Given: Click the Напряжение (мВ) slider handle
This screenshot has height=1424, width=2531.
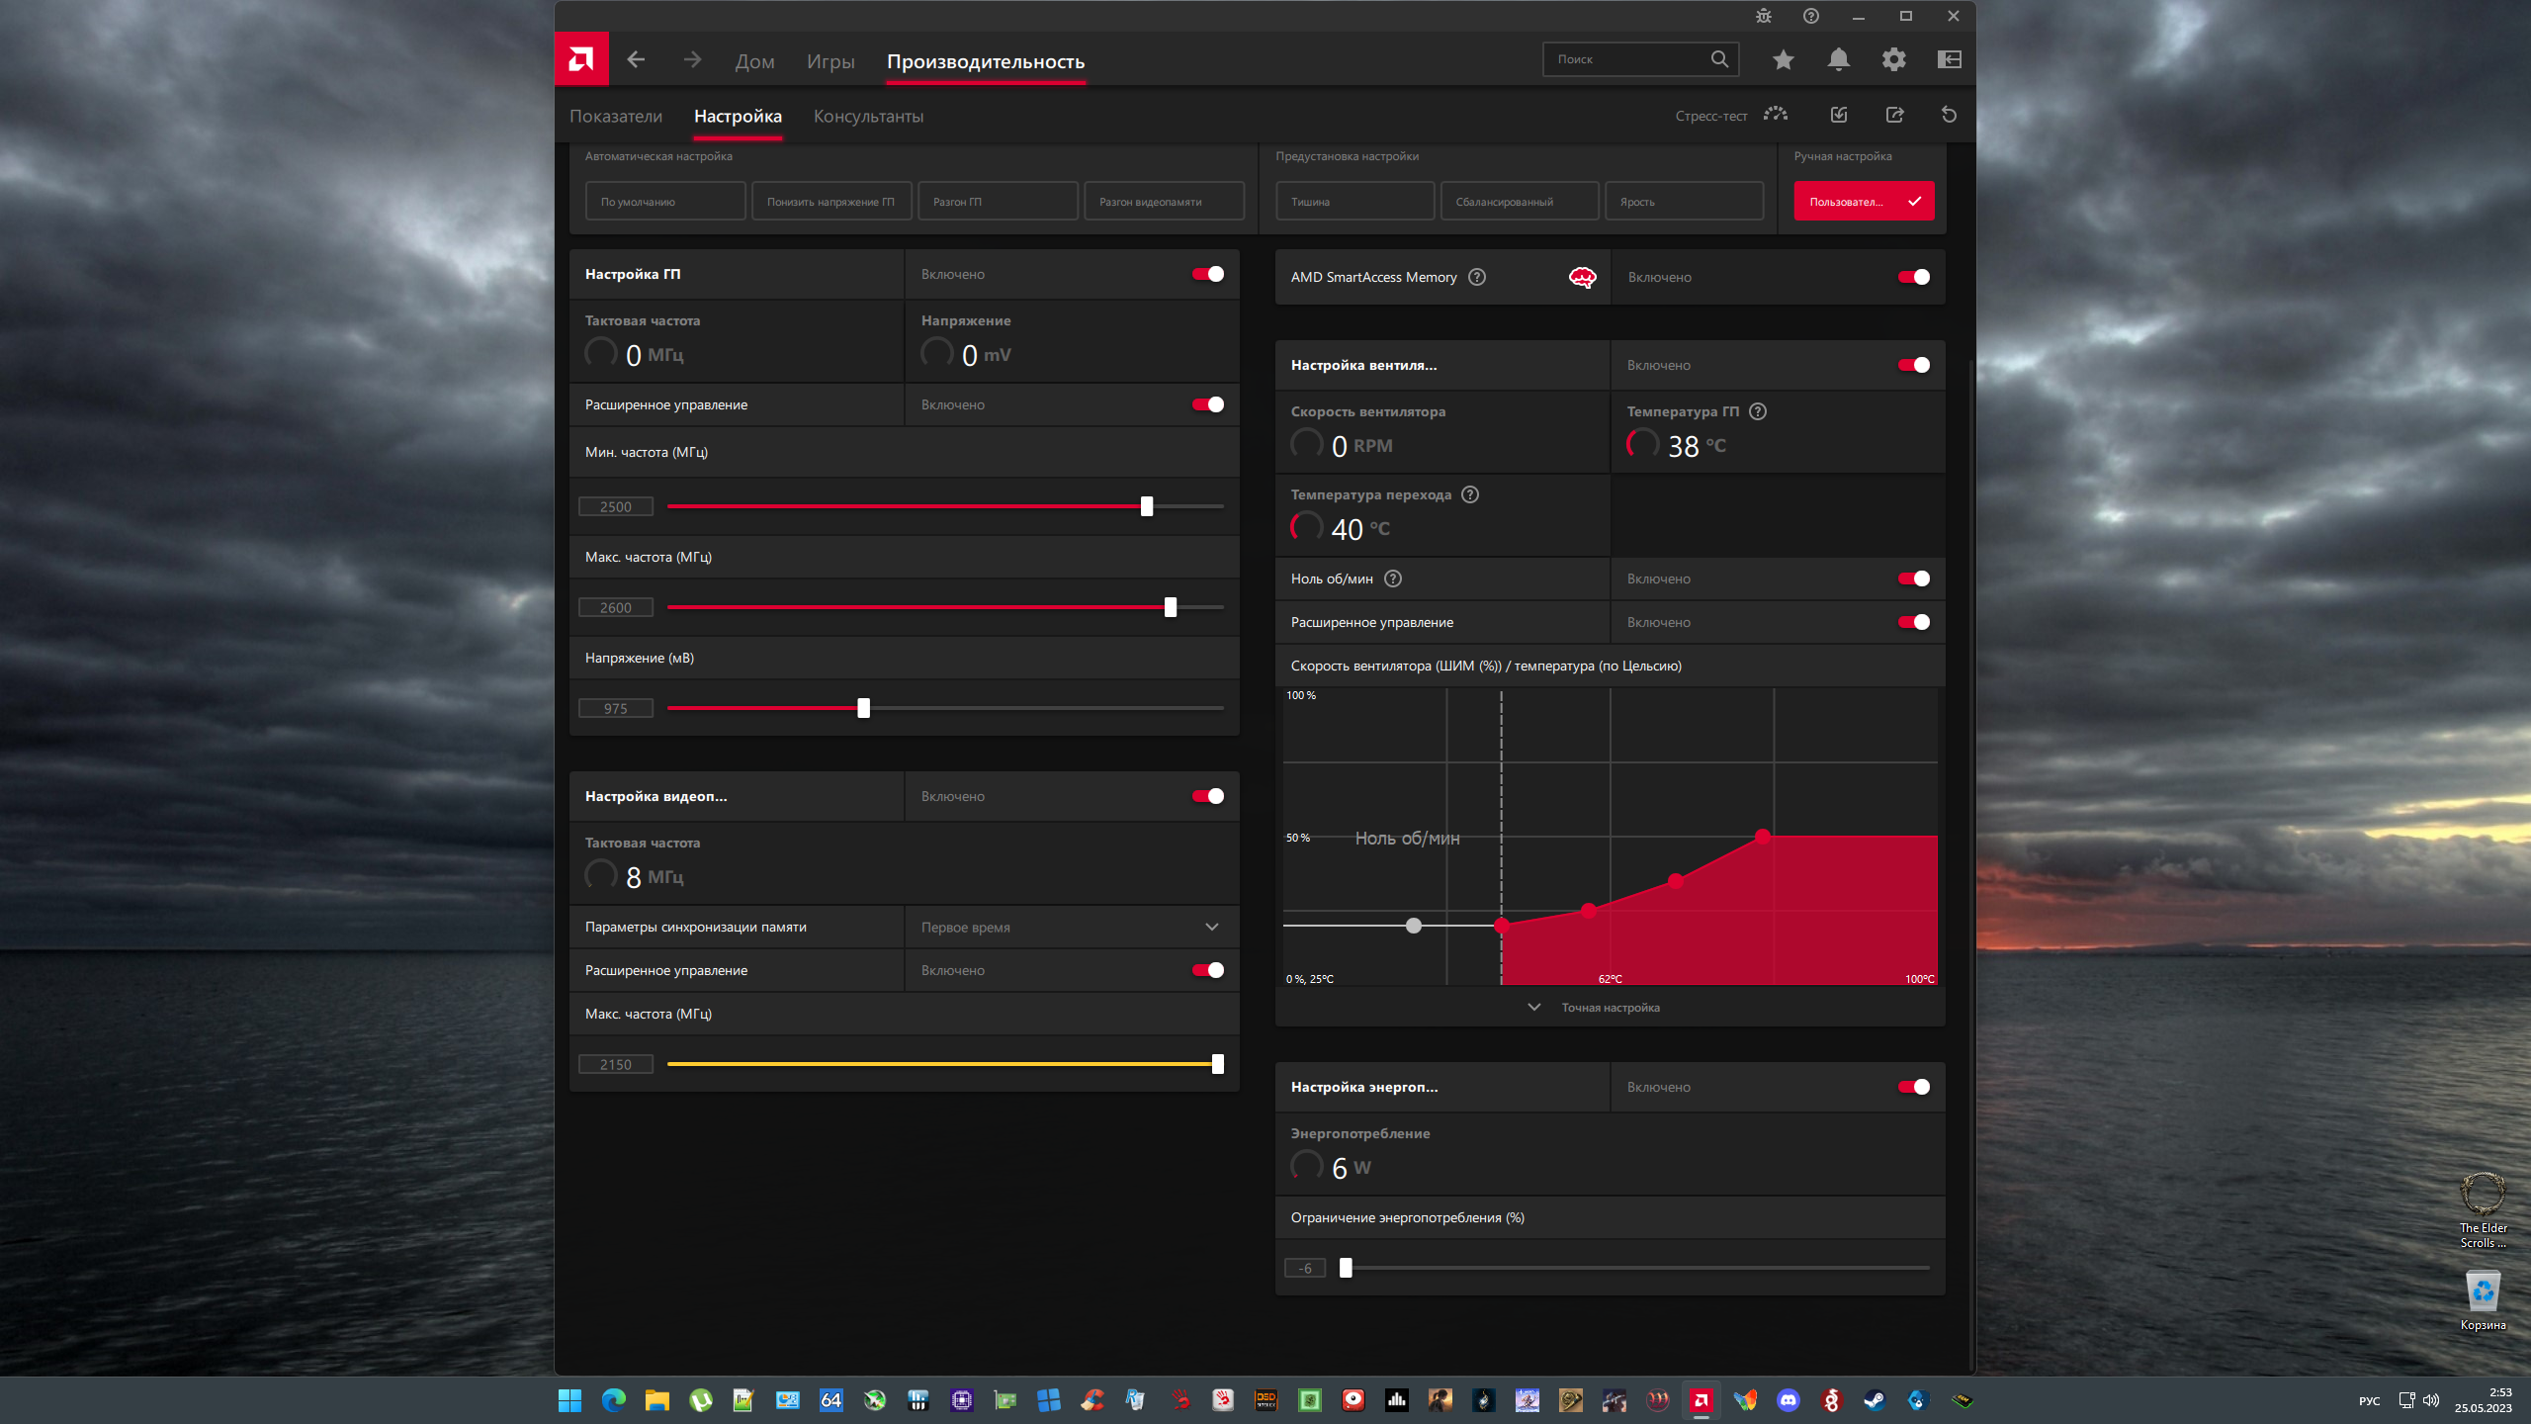Looking at the screenshot, I should pyautogui.click(x=863, y=708).
